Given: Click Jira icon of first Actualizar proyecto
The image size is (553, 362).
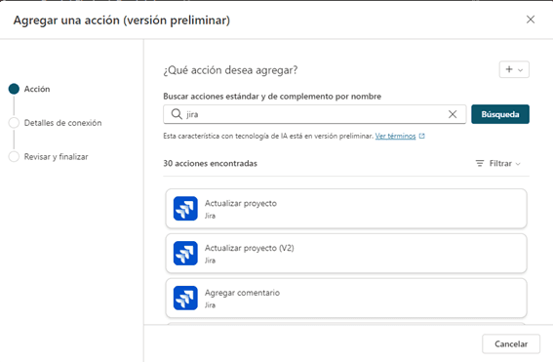Looking at the screenshot, I should coord(185,208).
